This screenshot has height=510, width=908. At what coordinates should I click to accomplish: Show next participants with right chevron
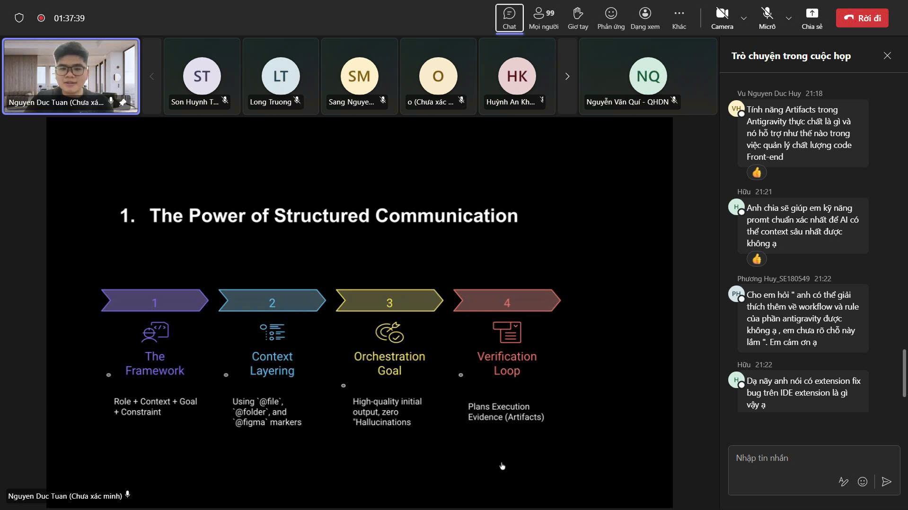(567, 76)
